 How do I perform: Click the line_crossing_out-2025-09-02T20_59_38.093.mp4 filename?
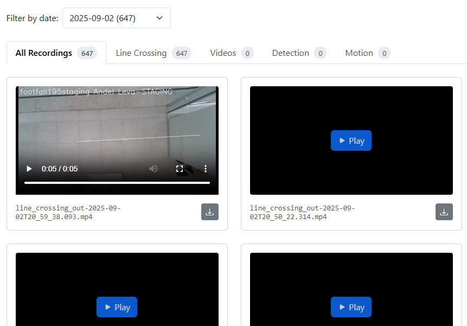[68, 212]
